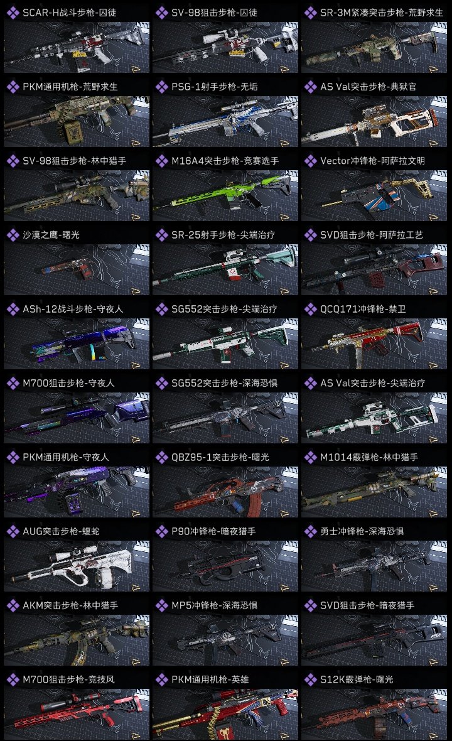Open the QCQ171冲锋枪-禁卫 skin preview
This screenshot has height=741, width=452.
coord(374,343)
